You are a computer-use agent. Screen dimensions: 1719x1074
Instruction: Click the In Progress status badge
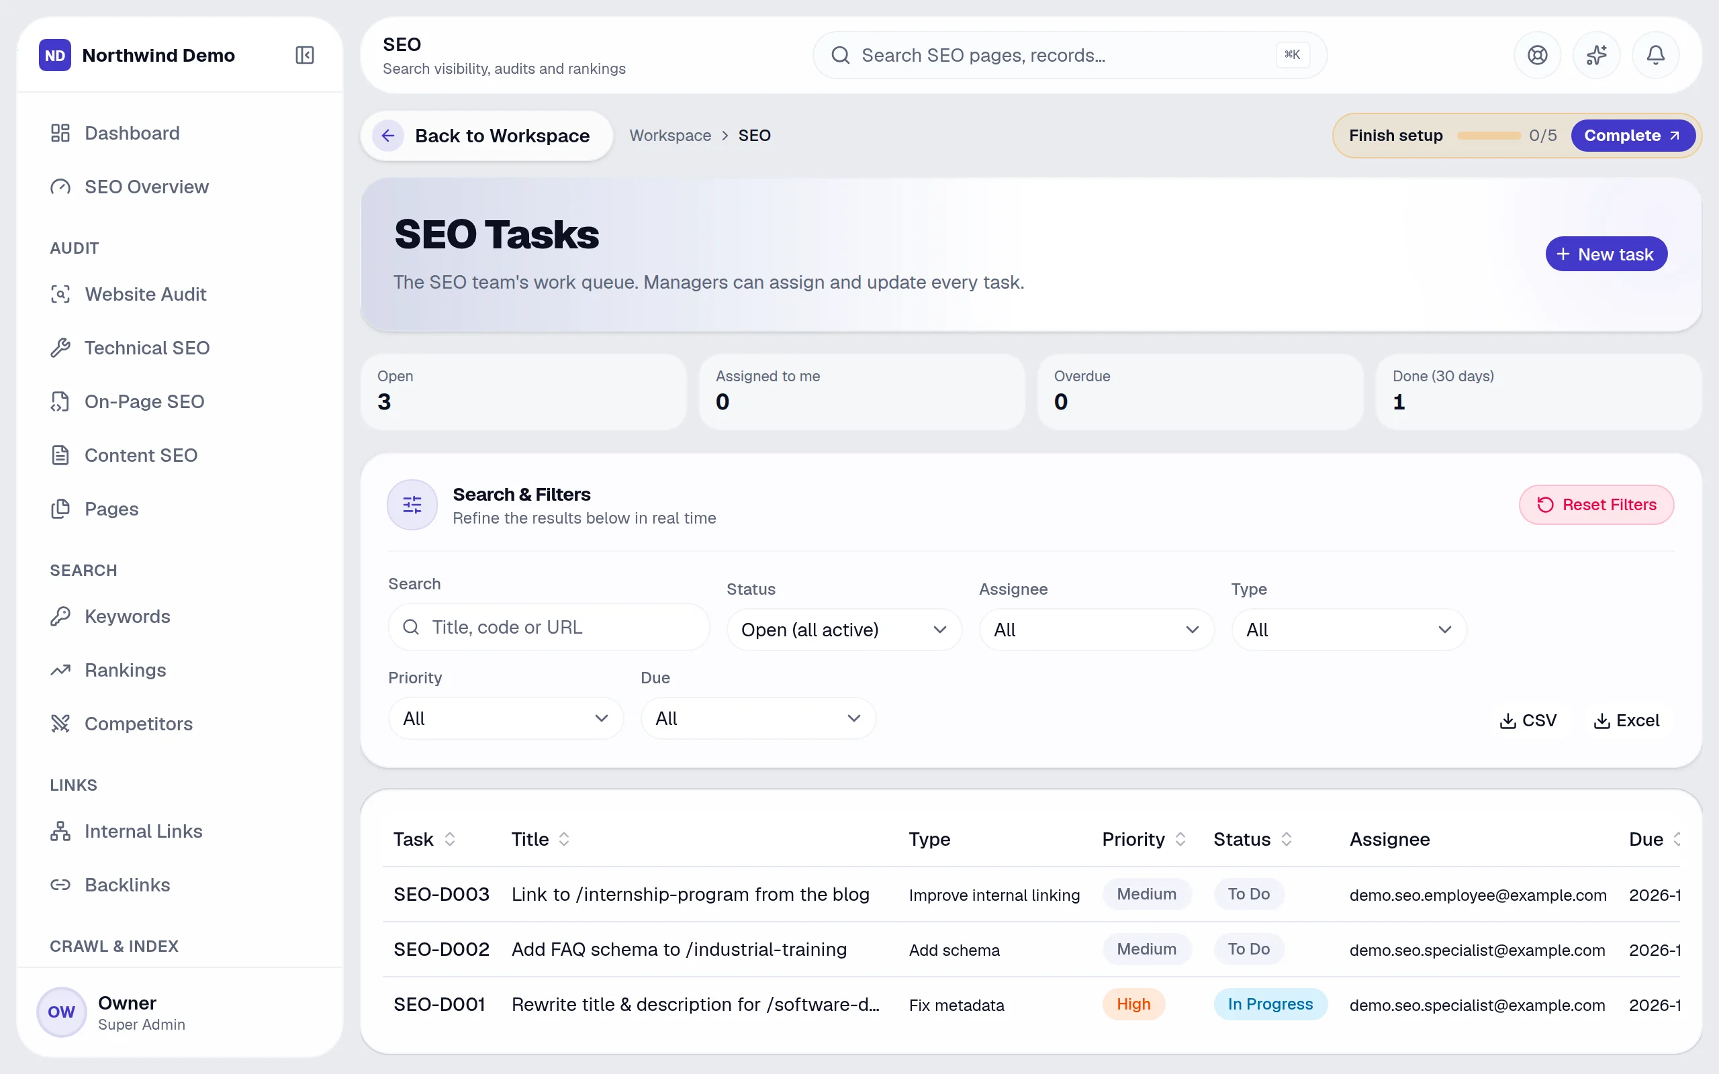(1270, 1004)
